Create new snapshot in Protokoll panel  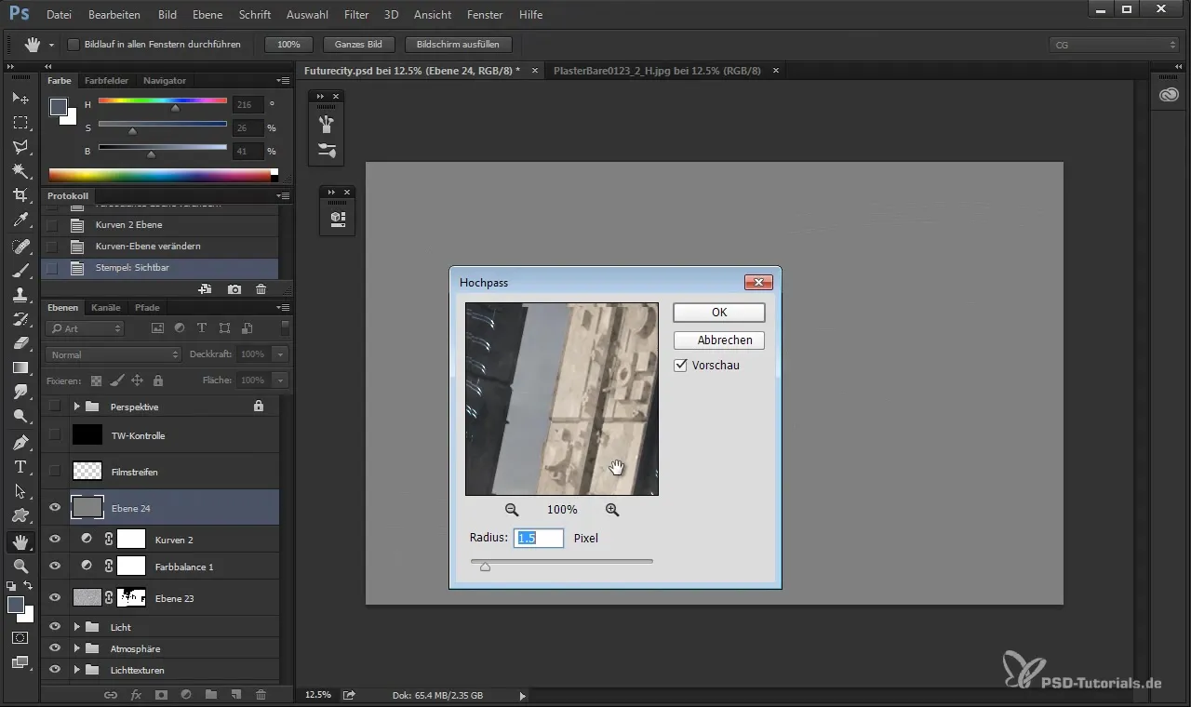pos(234,290)
